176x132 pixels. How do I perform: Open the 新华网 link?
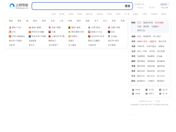(x=62, y=14)
